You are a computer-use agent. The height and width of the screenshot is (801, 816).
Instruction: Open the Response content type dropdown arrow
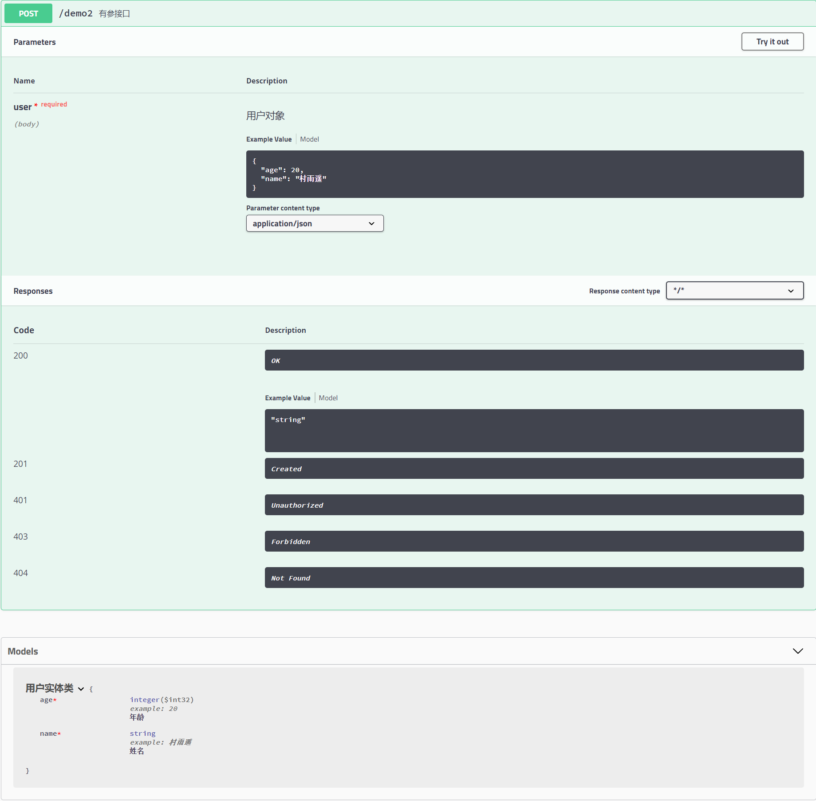pos(791,291)
